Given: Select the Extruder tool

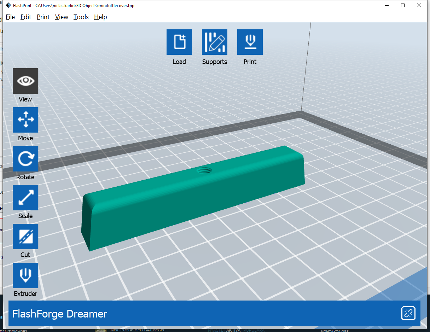Looking at the screenshot, I should (x=25, y=275).
